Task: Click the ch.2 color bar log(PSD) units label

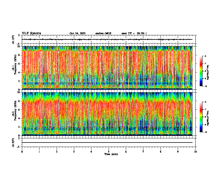Action: pyautogui.click(x=208, y=118)
